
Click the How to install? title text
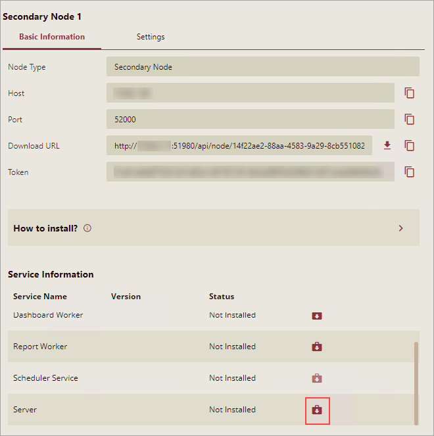(x=45, y=228)
